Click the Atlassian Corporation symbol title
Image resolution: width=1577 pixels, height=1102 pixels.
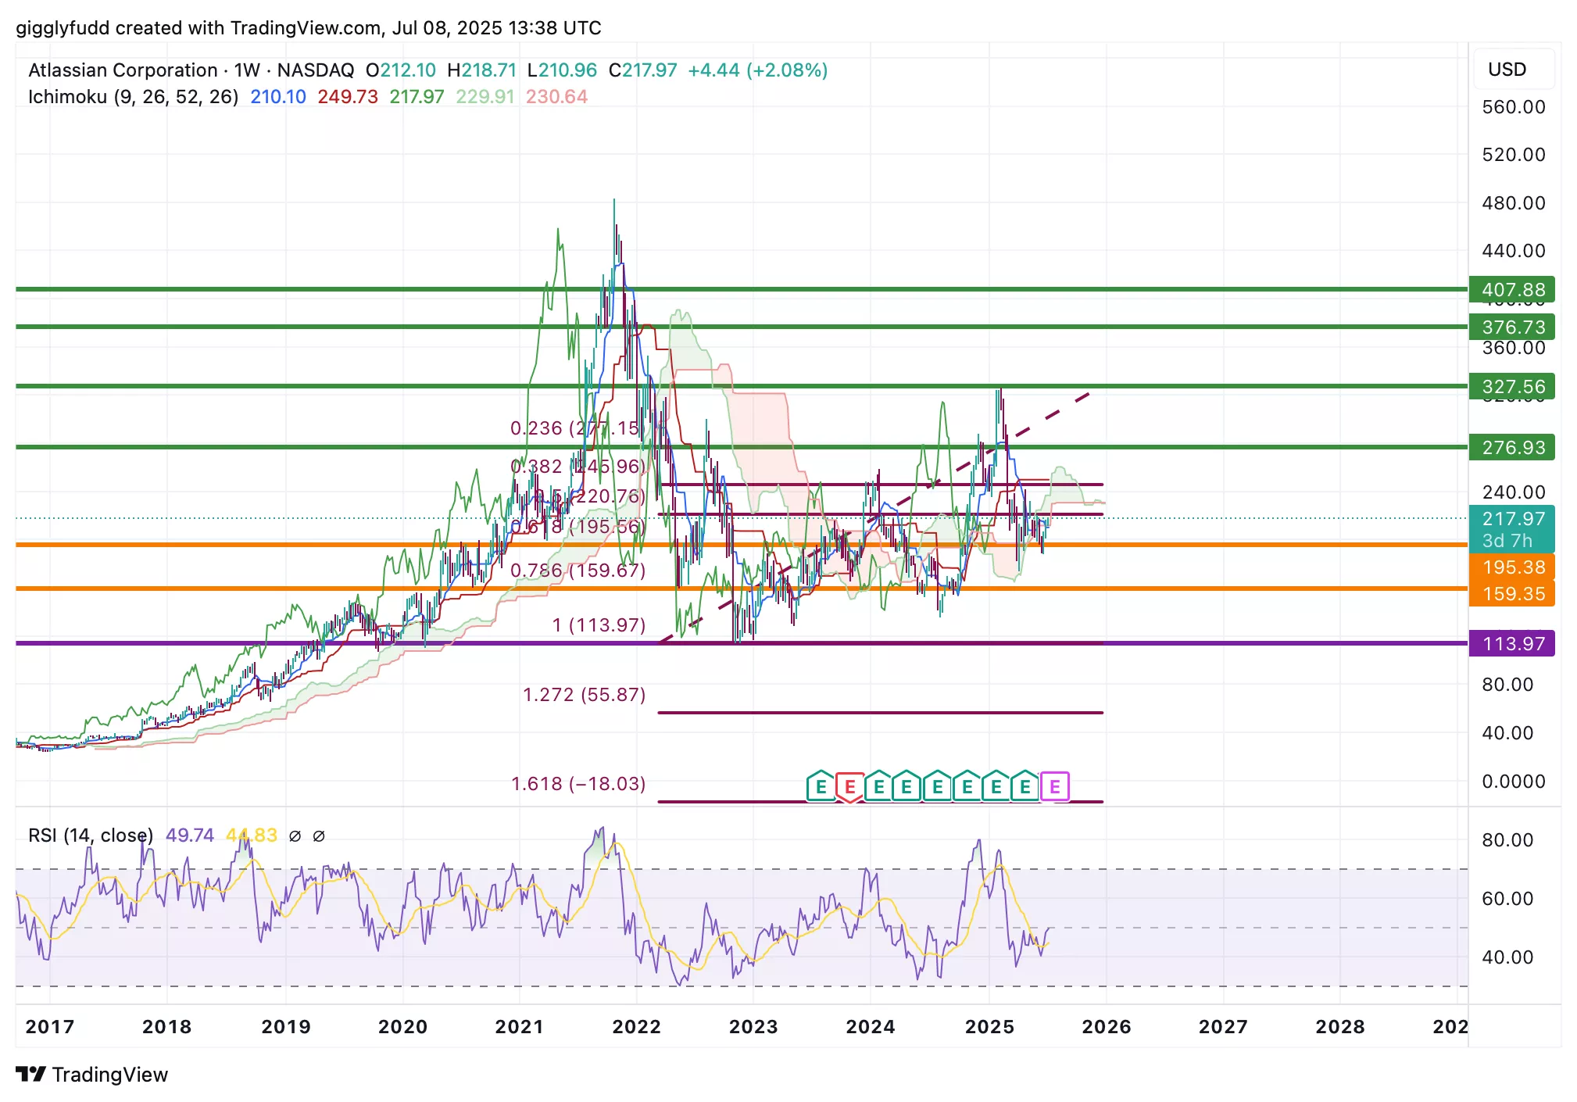(123, 70)
